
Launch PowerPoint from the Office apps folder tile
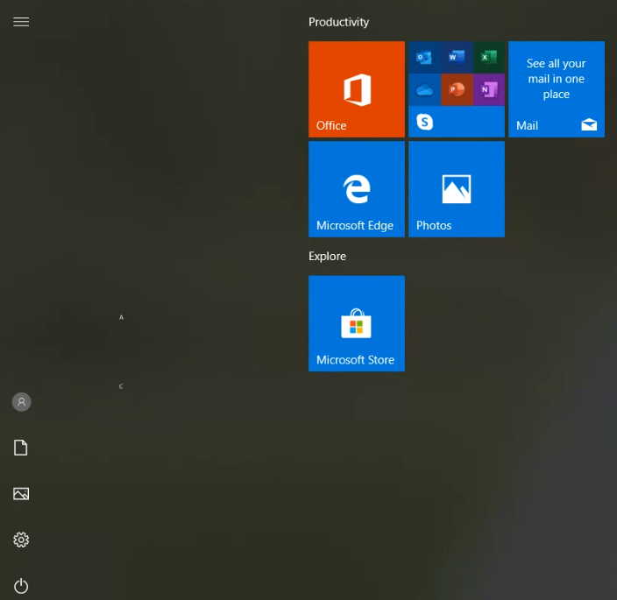pos(457,90)
